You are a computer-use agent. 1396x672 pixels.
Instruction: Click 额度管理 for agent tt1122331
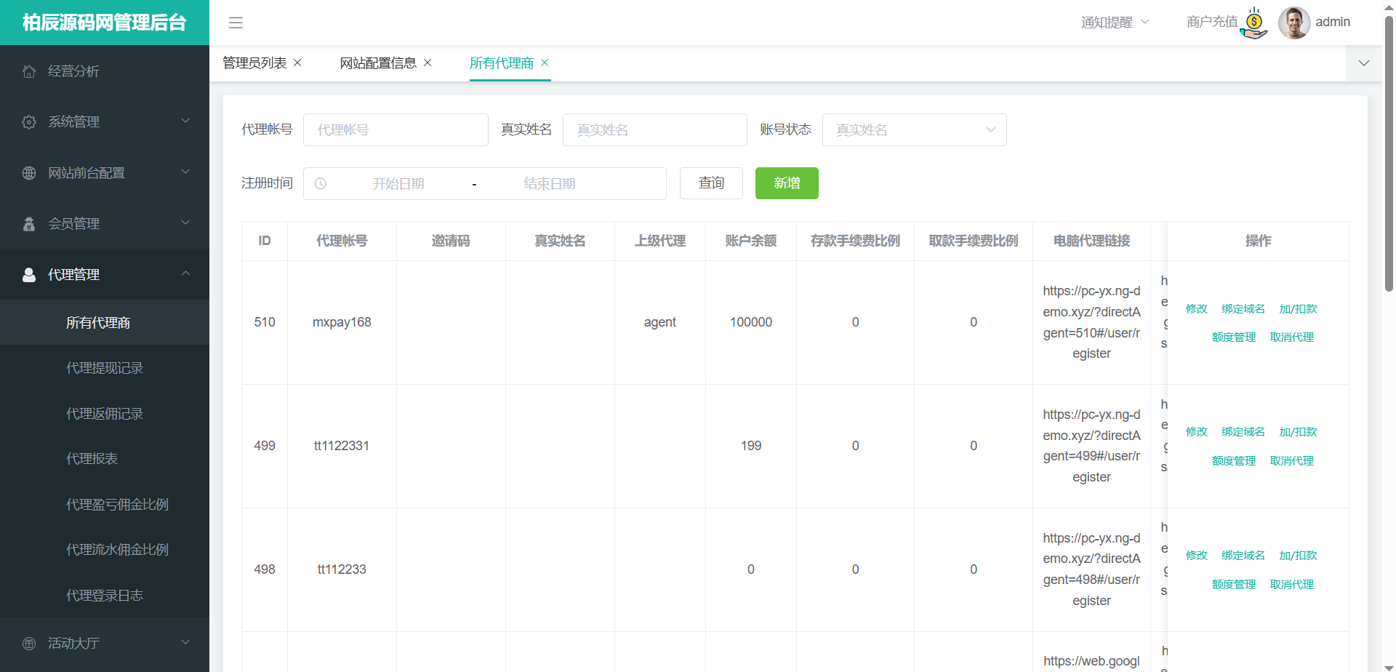(1234, 461)
